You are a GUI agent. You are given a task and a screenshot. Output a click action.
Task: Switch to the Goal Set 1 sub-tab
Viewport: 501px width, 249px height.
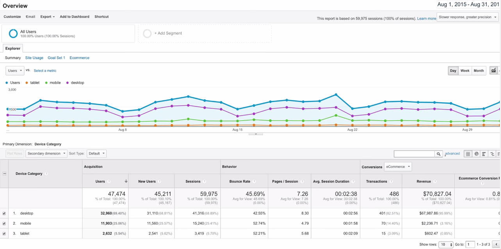56,58
